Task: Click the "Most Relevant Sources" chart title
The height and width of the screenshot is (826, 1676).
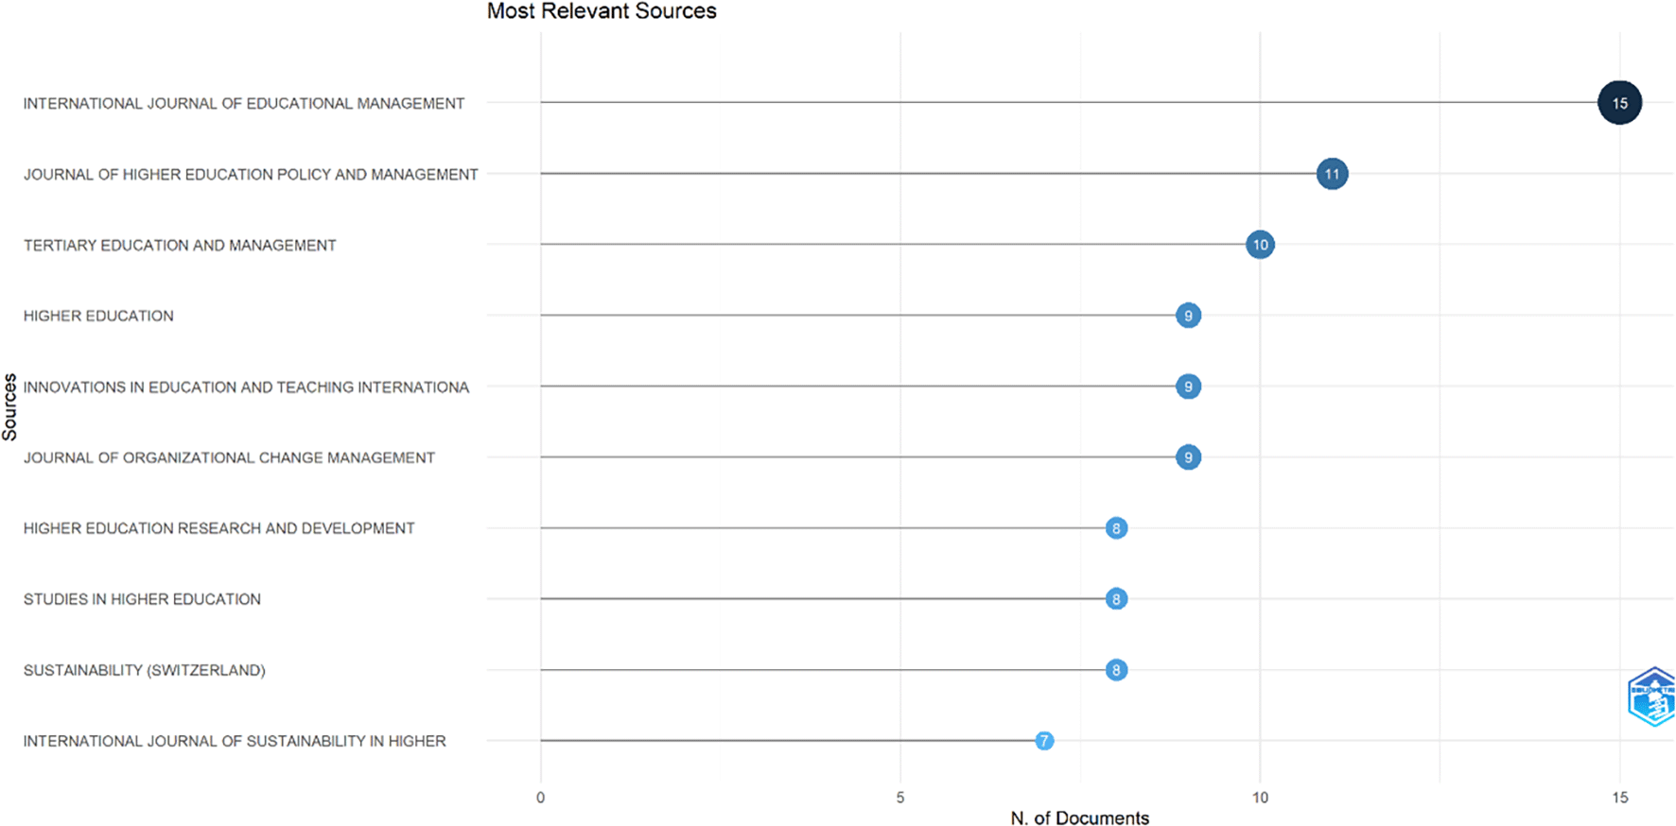Action: (x=602, y=11)
